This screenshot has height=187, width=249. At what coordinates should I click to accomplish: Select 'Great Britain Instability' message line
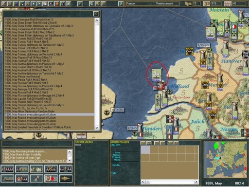coord(35,154)
